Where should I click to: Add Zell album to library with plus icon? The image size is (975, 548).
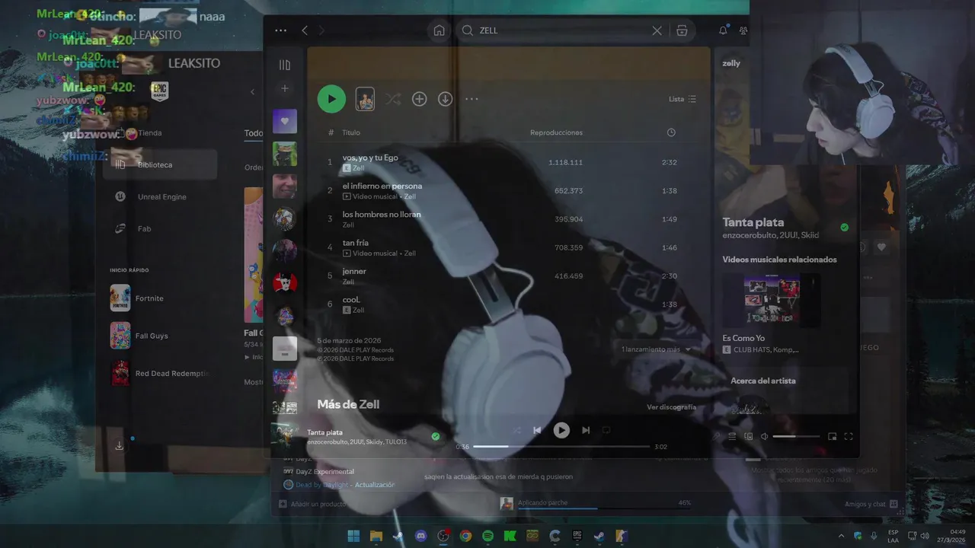pyautogui.click(x=419, y=99)
